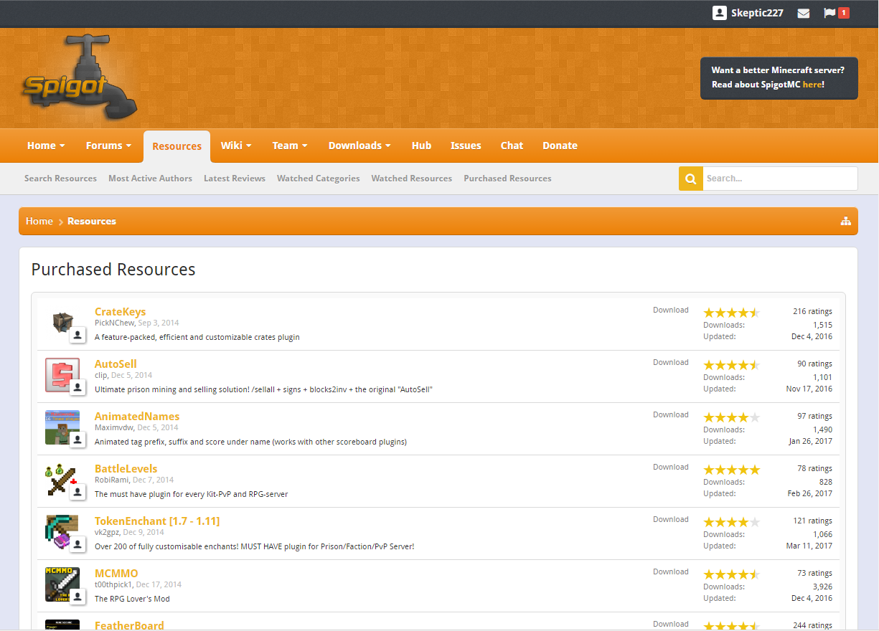The height and width of the screenshot is (631, 879).
Task: Open the CrateKeys resource title
Action: point(120,312)
